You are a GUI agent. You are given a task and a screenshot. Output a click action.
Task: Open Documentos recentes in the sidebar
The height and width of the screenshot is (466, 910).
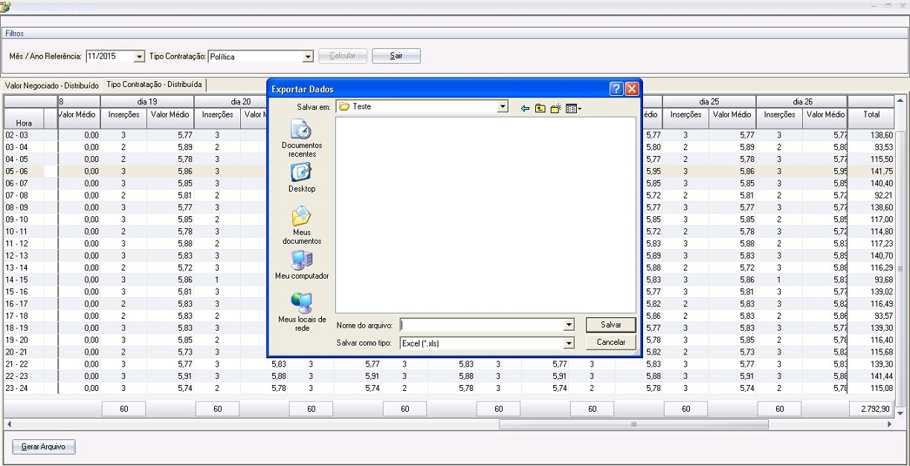302,139
